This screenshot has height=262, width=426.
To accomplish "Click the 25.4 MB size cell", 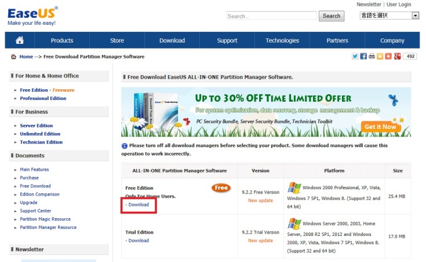I will pyautogui.click(x=396, y=196).
